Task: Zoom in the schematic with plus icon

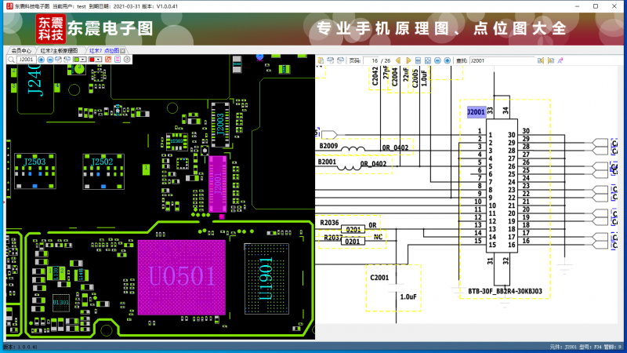Action: (447, 60)
